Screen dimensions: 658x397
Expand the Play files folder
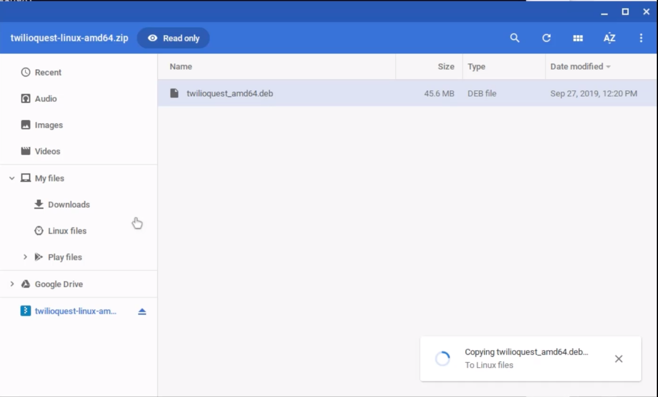point(25,257)
